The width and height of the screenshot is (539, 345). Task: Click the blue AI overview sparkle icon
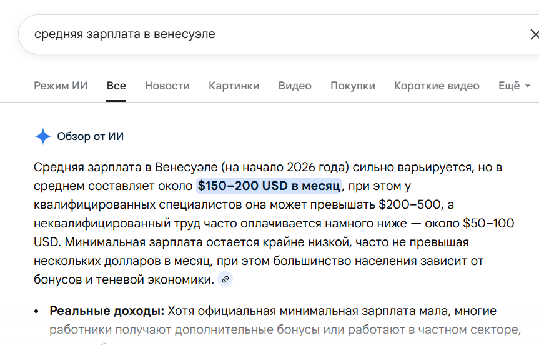pyautogui.click(x=42, y=136)
